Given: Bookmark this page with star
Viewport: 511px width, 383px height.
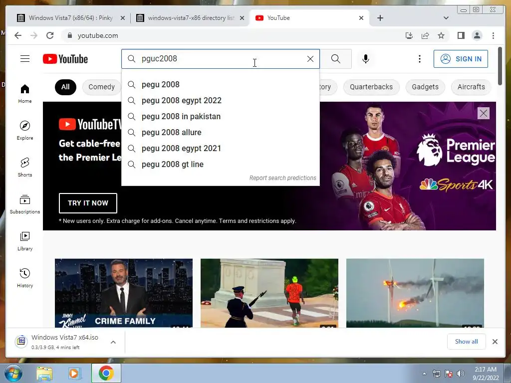Looking at the screenshot, I should pyautogui.click(x=441, y=35).
